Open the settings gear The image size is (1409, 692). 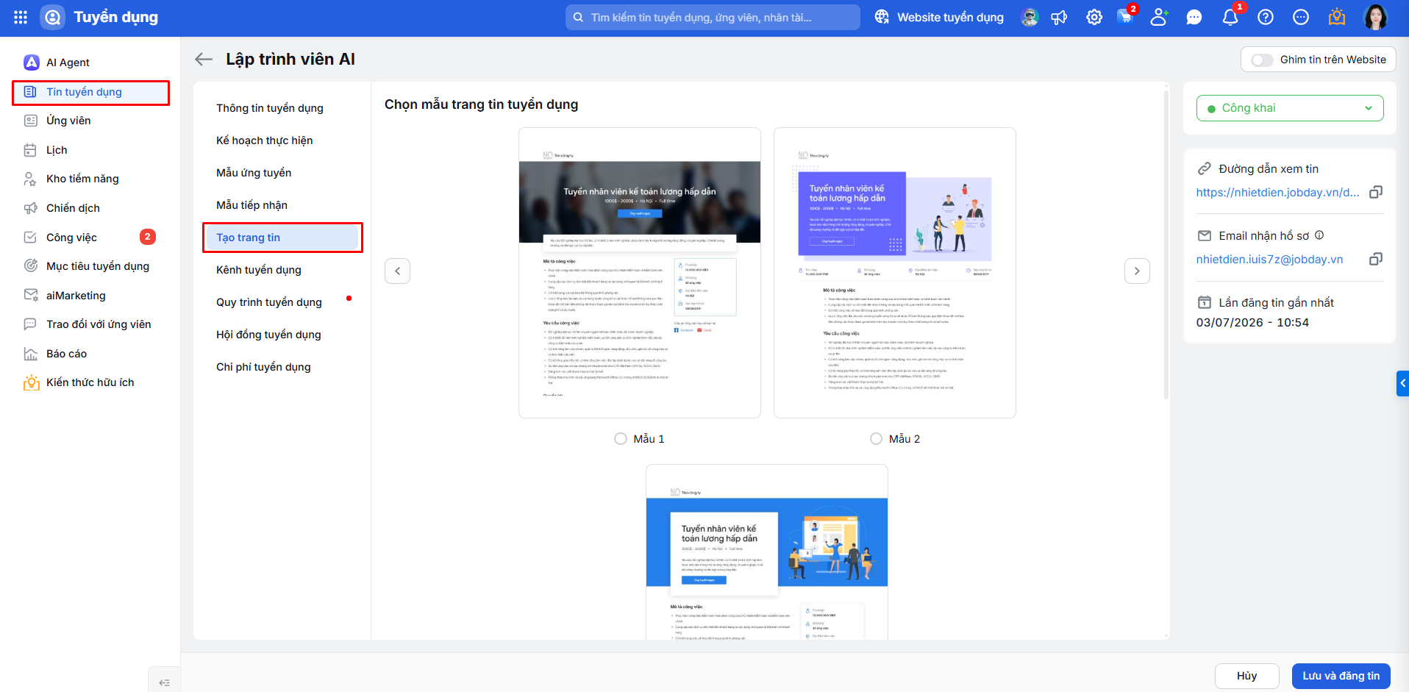pos(1094,17)
